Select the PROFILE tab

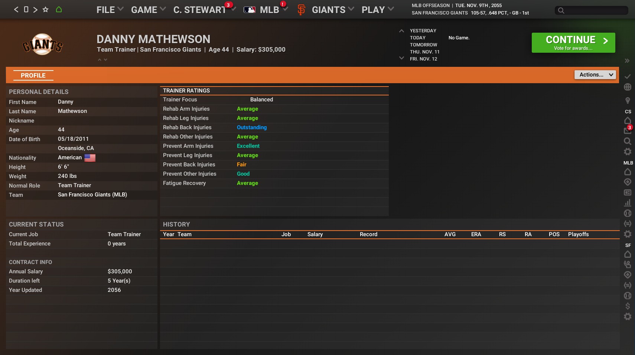point(33,75)
